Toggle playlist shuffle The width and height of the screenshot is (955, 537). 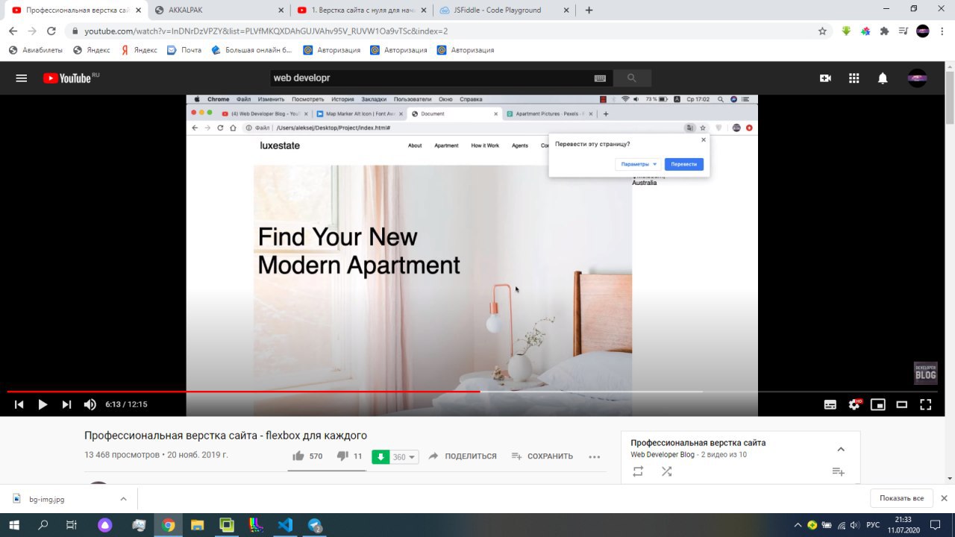(x=666, y=471)
